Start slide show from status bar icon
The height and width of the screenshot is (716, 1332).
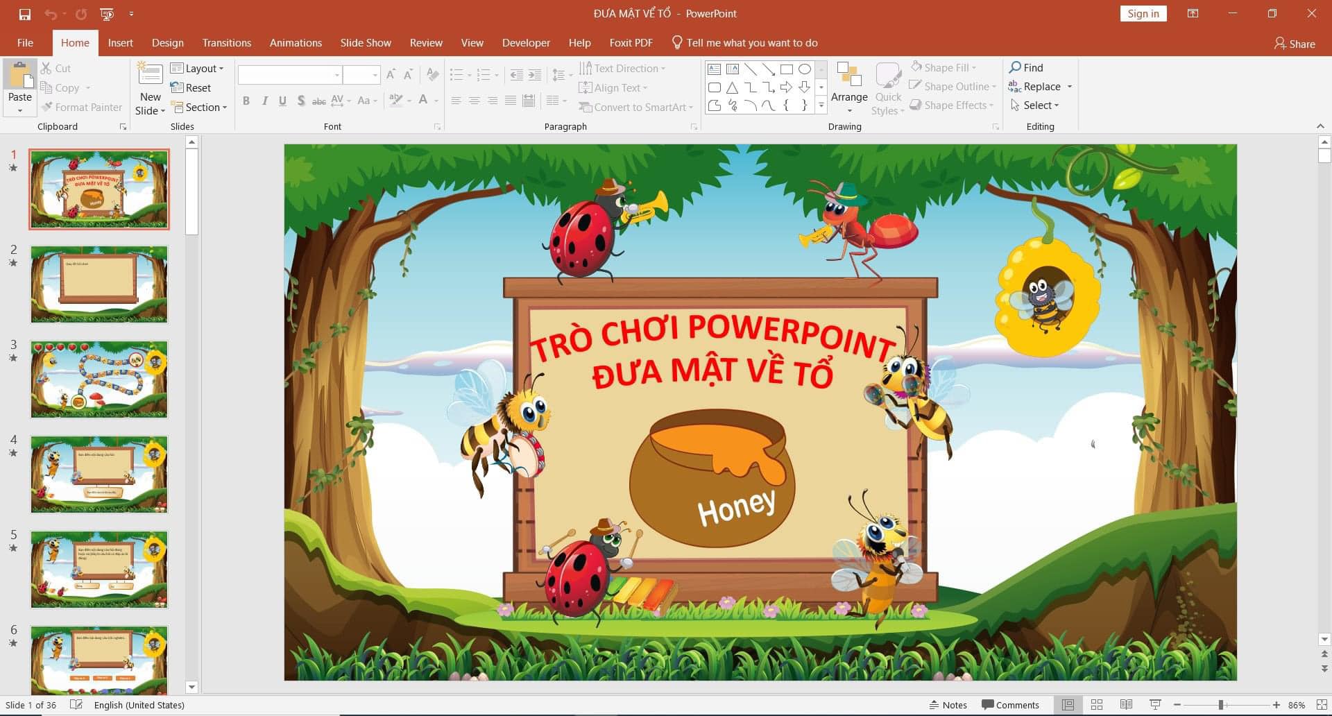[1155, 705]
